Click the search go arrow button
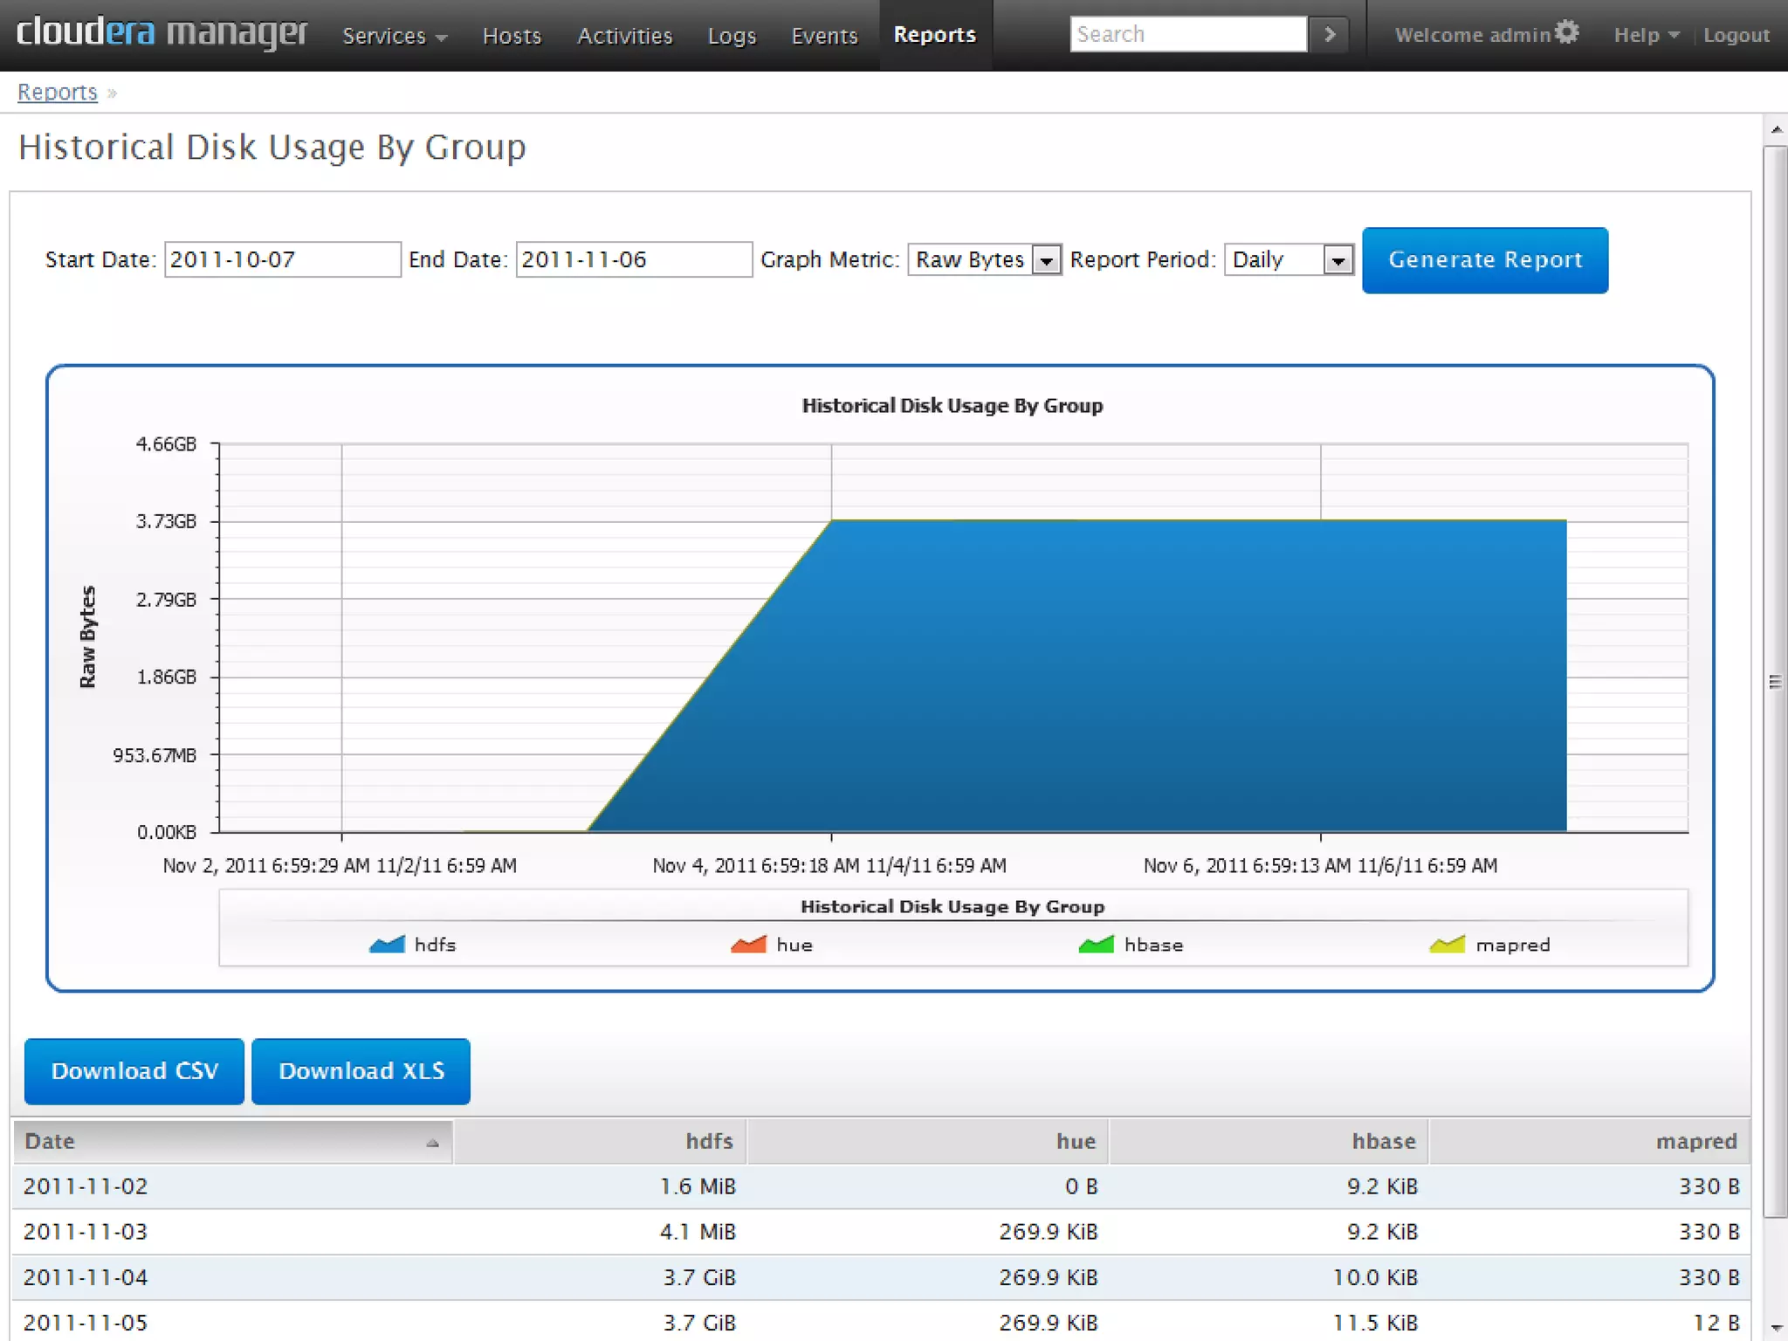Image resolution: width=1788 pixels, height=1341 pixels. (x=1330, y=34)
